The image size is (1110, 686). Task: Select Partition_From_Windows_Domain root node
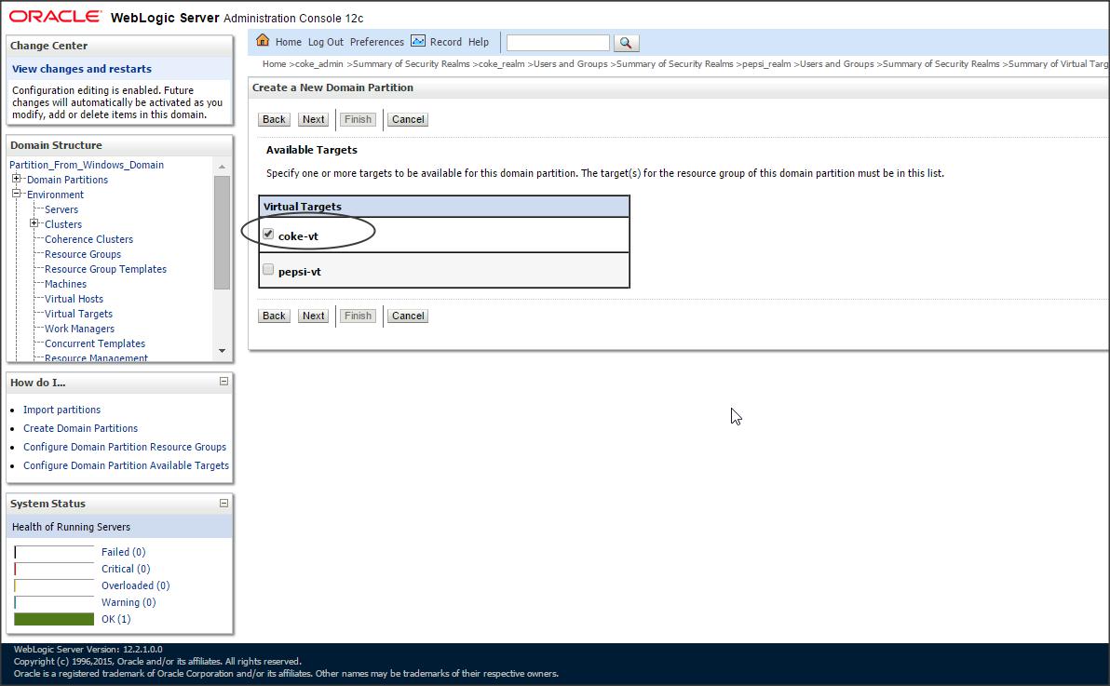87,164
